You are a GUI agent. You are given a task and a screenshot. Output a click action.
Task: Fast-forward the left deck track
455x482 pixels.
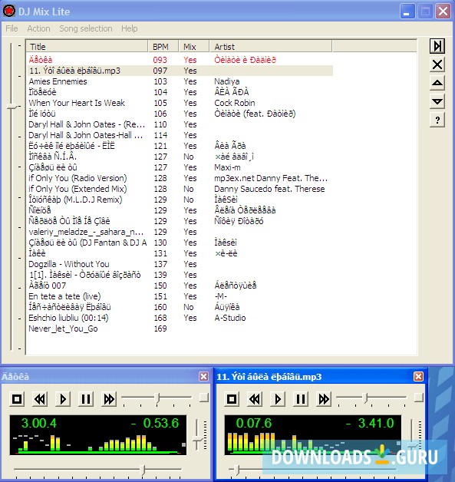109,399
